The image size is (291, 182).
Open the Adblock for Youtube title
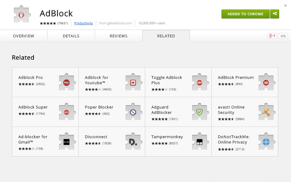[97, 80]
